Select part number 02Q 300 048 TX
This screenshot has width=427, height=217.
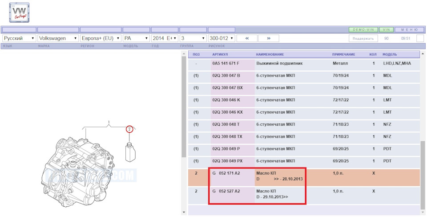tap(227, 136)
